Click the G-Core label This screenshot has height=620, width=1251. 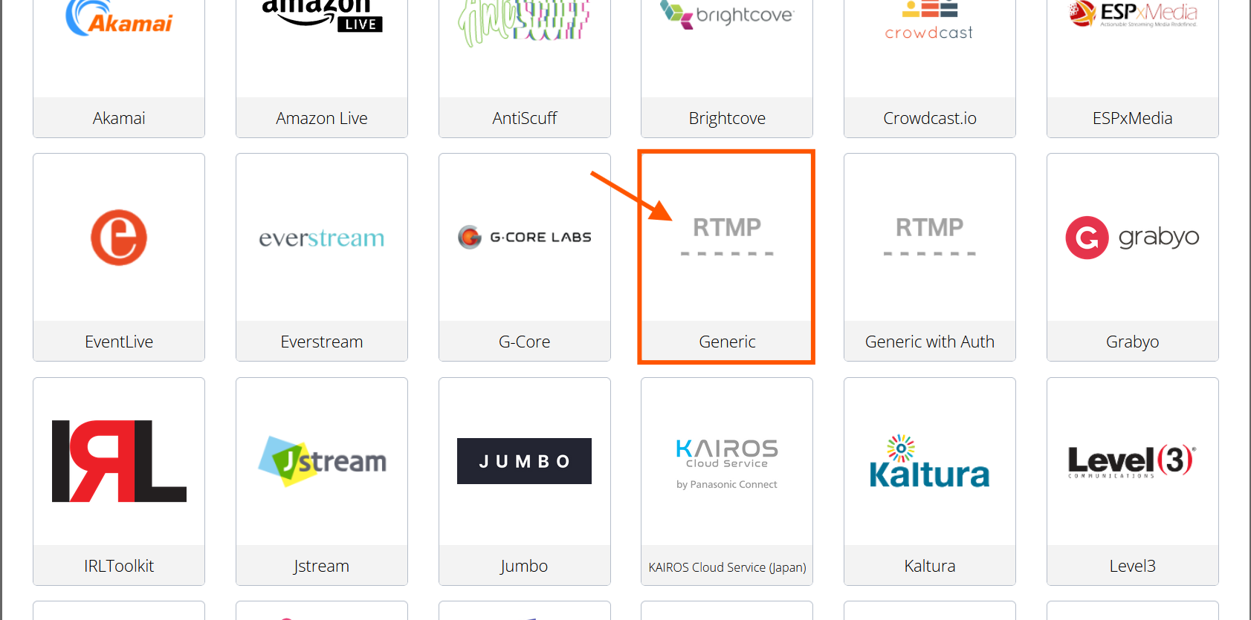(525, 342)
